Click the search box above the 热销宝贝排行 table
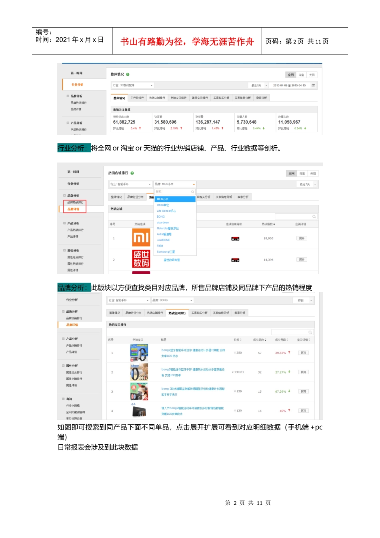The image size is (380, 538). point(293,332)
